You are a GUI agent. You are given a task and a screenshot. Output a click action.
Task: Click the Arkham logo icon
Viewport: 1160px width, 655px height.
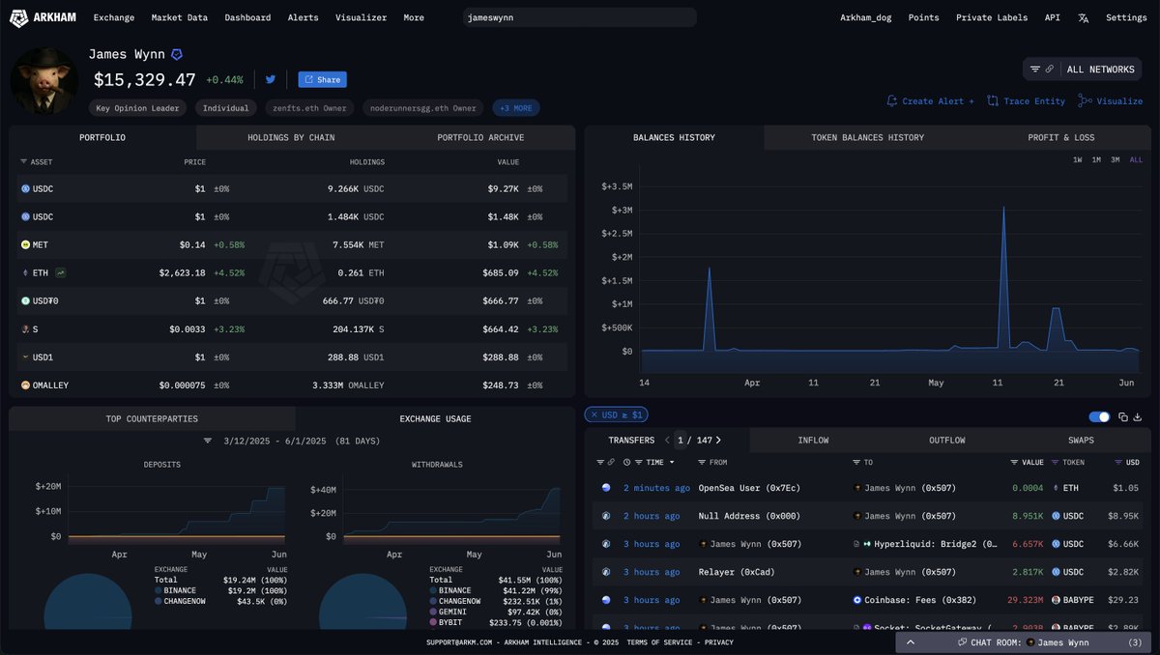coord(17,17)
